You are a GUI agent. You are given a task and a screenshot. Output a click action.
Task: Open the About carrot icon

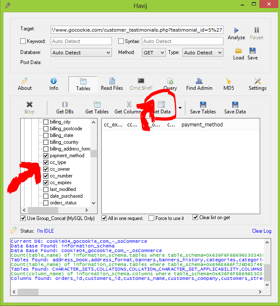(x=24, y=81)
